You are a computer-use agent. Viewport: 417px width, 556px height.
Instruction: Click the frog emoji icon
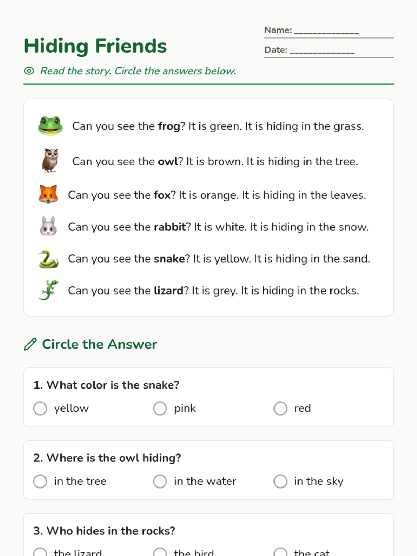pos(50,126)
